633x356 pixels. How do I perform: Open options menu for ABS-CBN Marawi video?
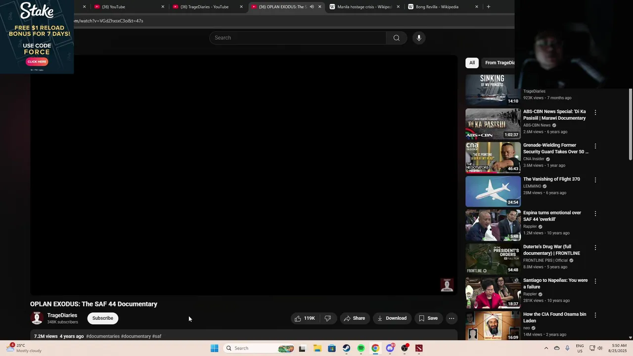[x=595, y=113]
